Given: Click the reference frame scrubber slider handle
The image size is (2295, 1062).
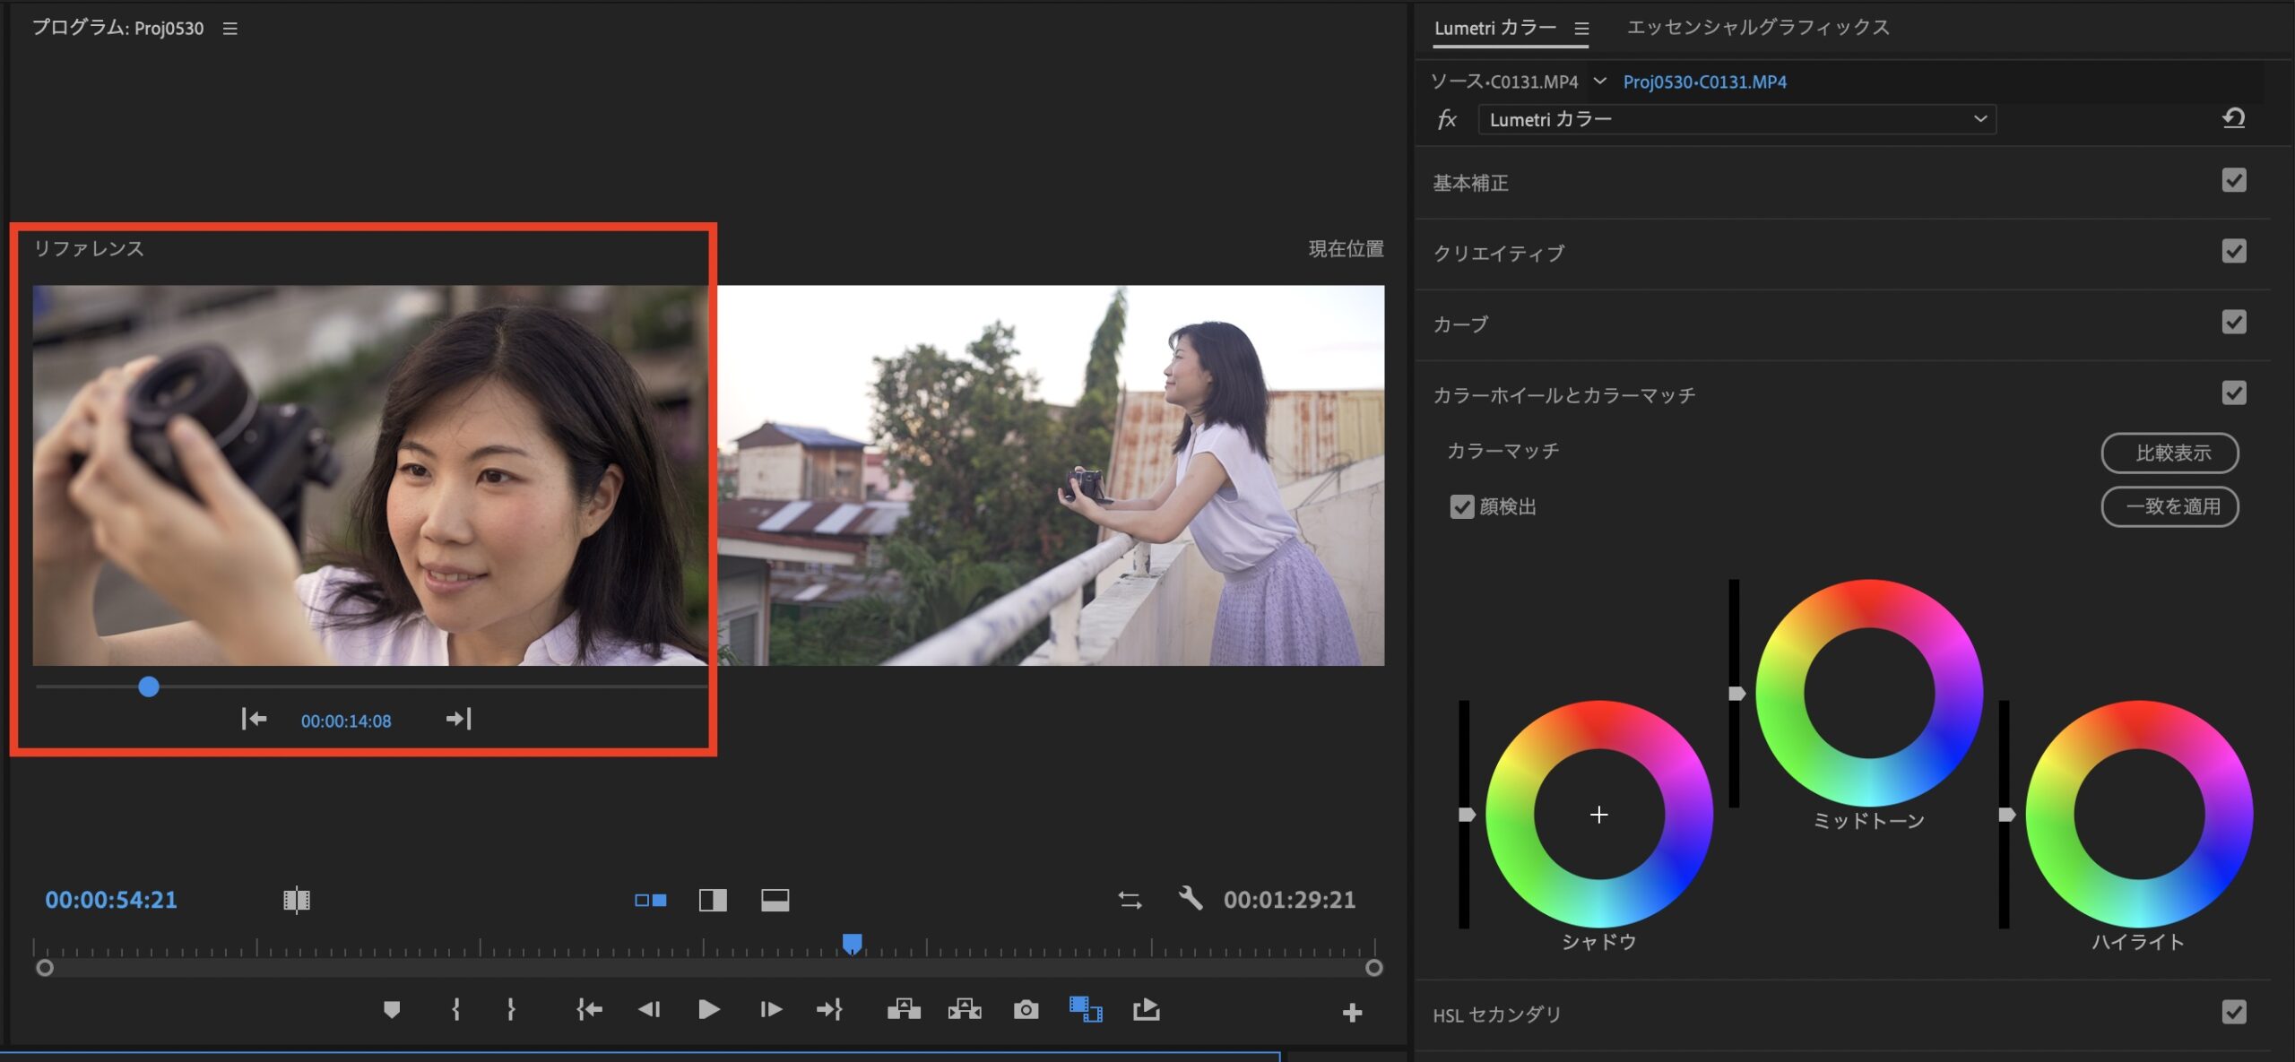Looking at the screenshot, I should (149, 687).
